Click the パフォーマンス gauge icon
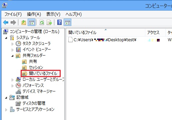 click(x=18, y=85)
